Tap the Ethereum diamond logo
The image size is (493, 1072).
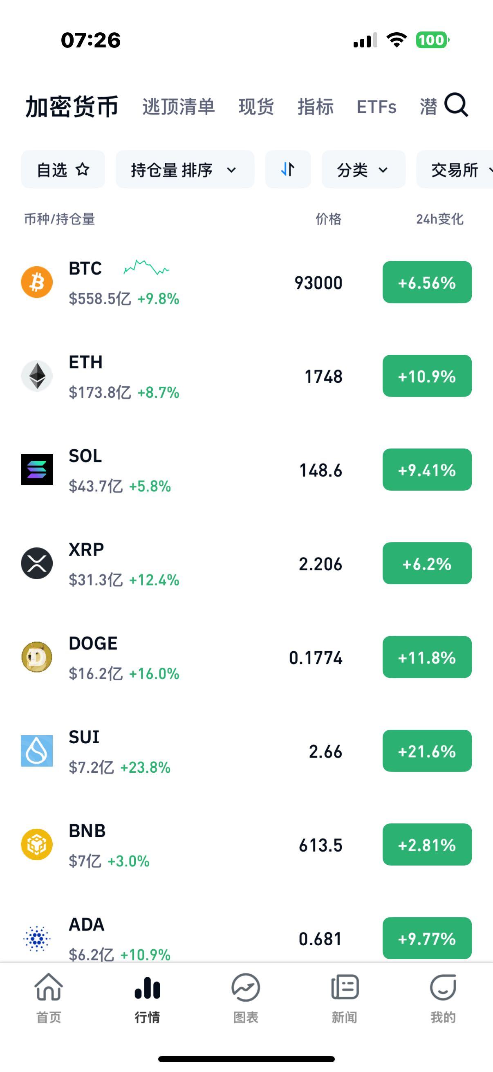coord(37,376)
